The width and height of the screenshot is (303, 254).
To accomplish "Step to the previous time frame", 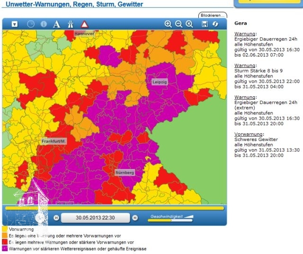I will tap(56, 218).
